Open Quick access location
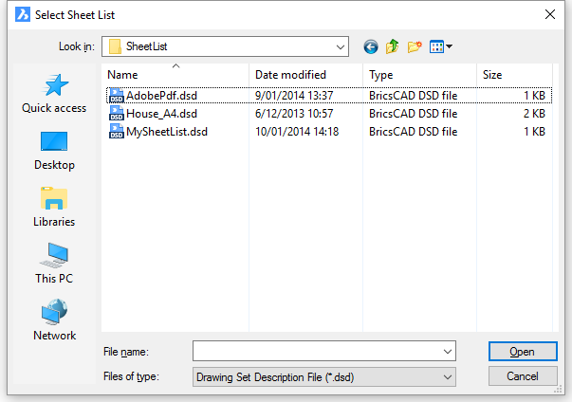 pos(54,94)
